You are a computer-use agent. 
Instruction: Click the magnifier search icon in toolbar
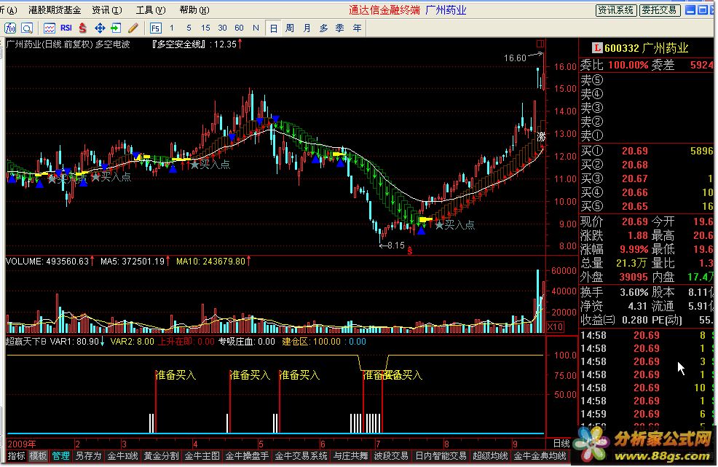coord(27,28)
